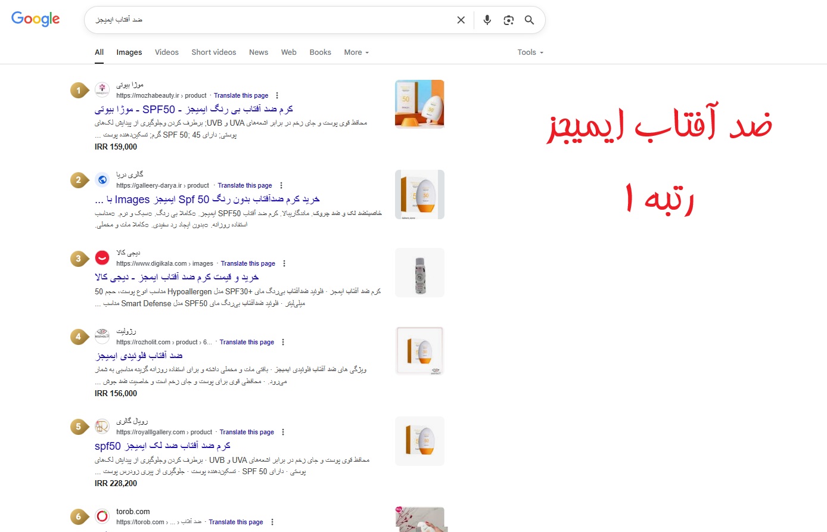Switch to the Books tab

pos(321,52)
